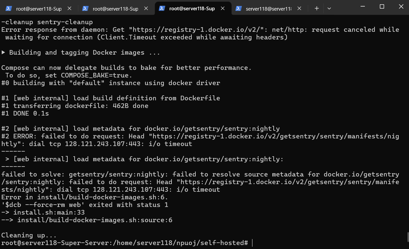Open a new terminal tab with plus button

[316, 9]
